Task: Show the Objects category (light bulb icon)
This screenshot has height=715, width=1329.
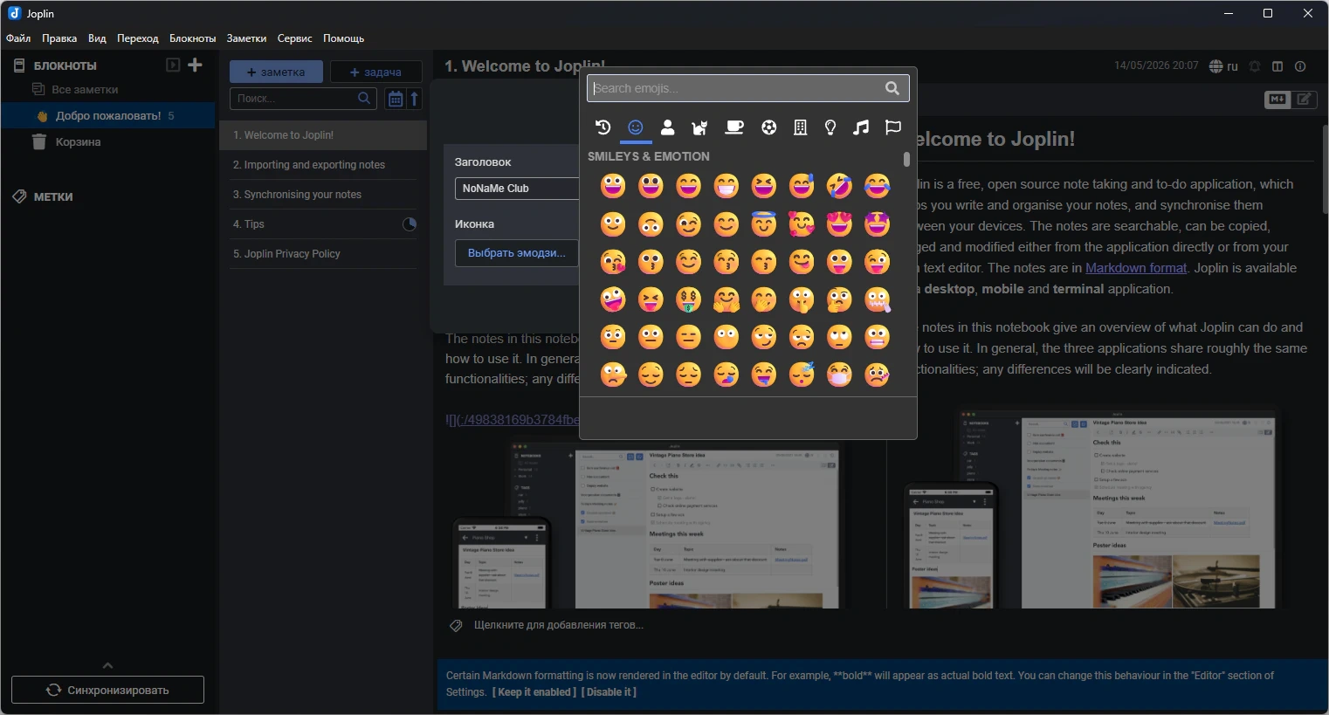Action: (x=830, y=127)
